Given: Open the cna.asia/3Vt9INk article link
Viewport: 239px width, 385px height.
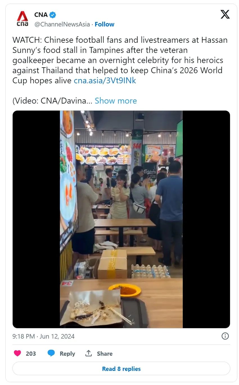Looking at the screenshot, I should pos(105,80).
